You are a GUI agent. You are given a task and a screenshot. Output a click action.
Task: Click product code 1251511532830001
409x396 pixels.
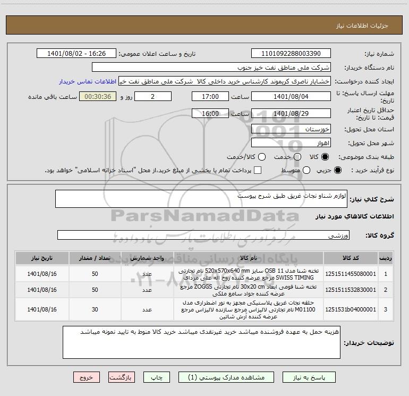click(x=351, y=290)
